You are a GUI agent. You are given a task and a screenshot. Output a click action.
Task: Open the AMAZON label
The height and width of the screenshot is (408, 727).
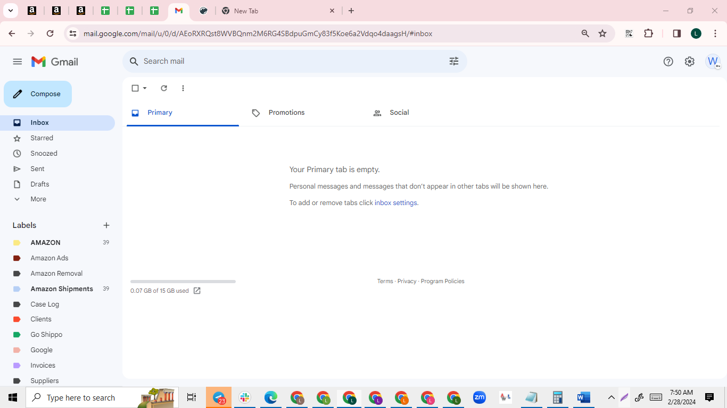point(57,243)
